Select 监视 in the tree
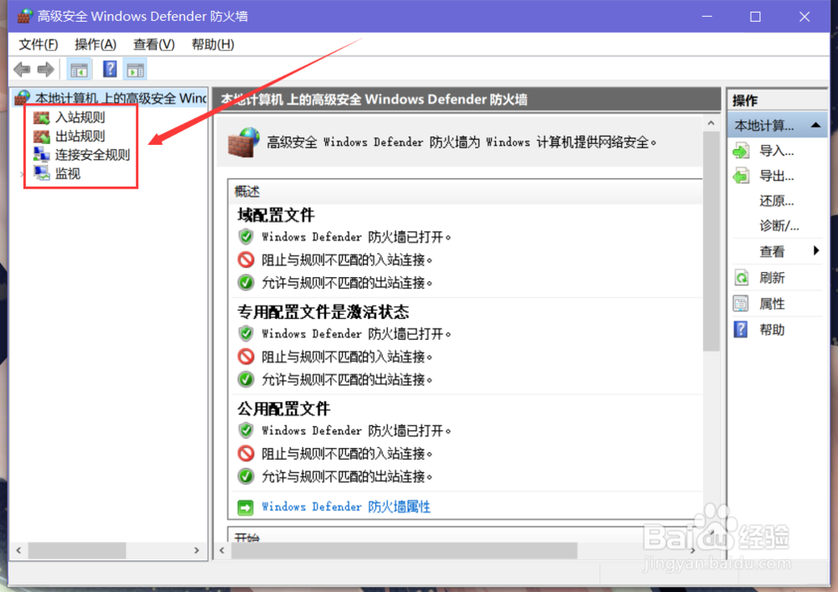Viewport: 838px width, 592px height. tap(68, 173)
